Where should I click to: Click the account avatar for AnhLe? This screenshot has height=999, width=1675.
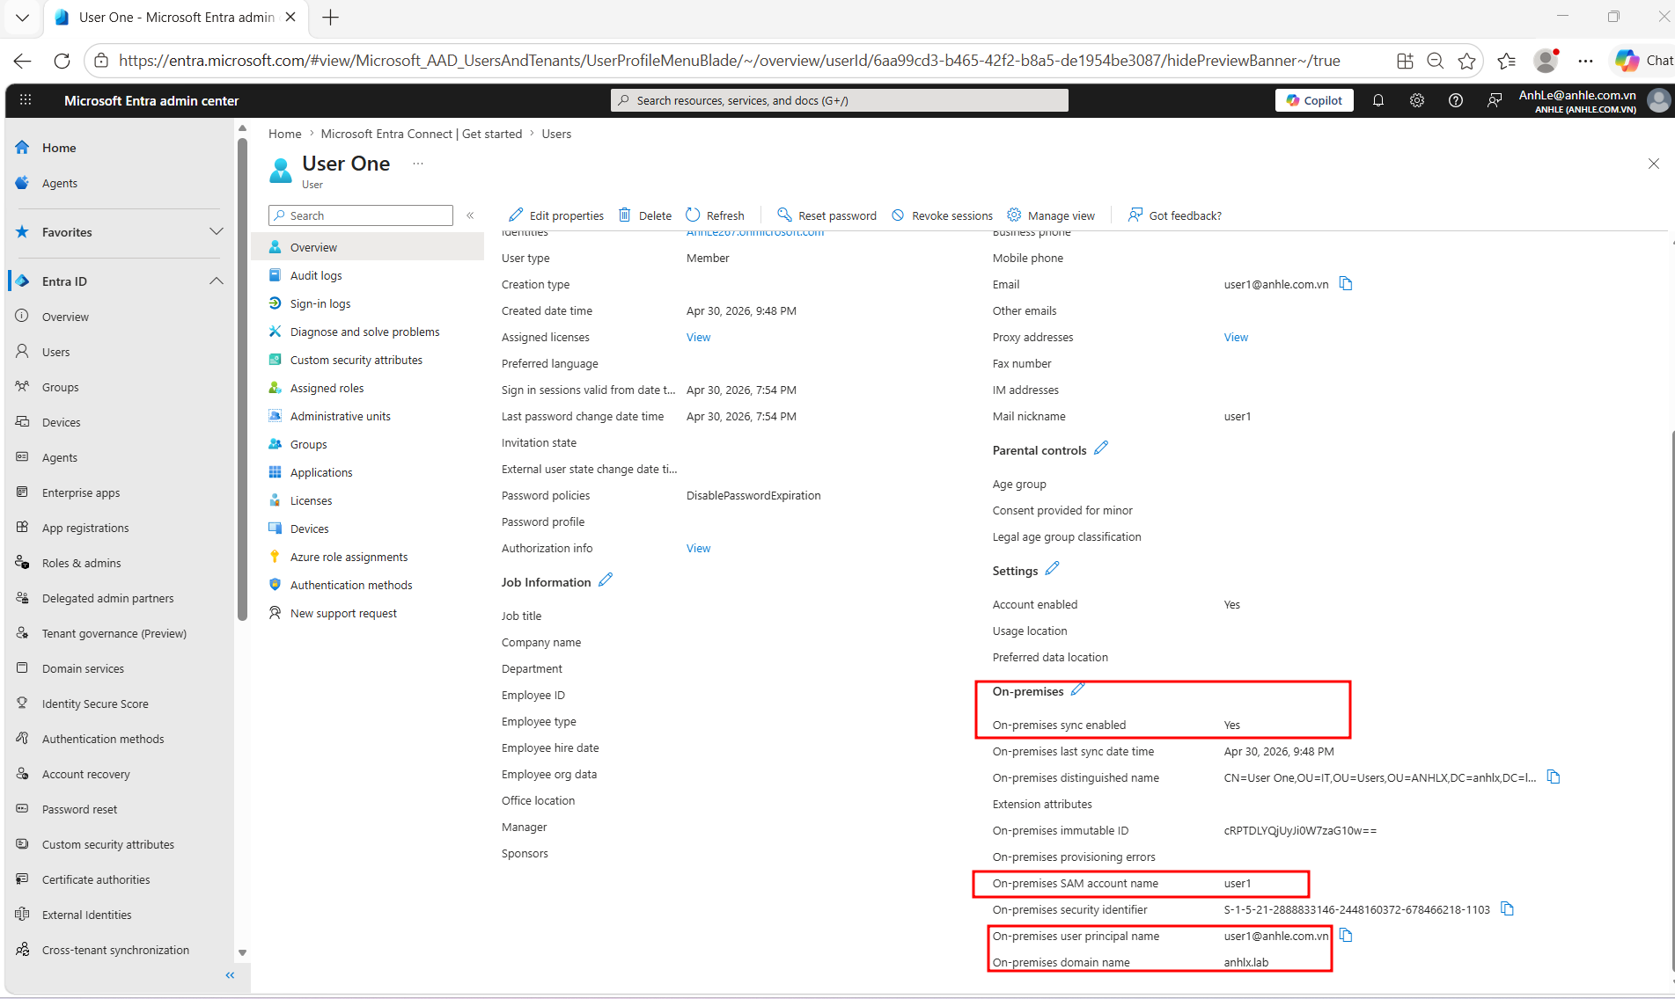point(1659,100)
